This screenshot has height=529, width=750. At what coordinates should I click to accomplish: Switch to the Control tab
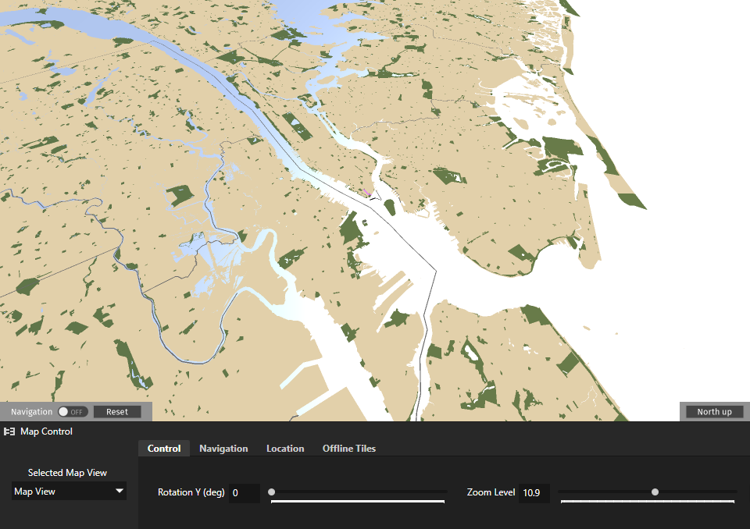click(164, 449)
